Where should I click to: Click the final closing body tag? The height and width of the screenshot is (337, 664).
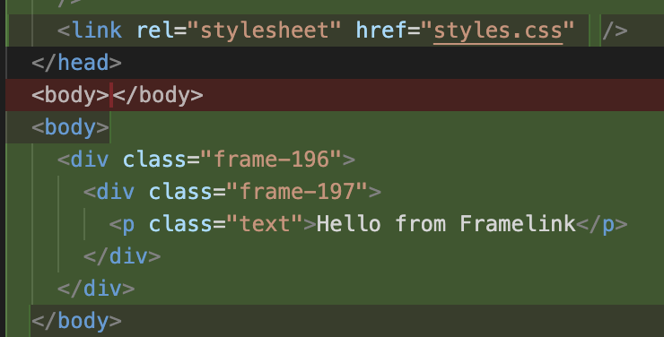[x=76, y=321]
